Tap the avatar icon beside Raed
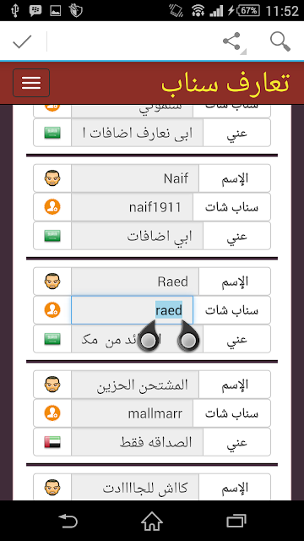Viewport: 304px width, 541px height. point(52,281)
